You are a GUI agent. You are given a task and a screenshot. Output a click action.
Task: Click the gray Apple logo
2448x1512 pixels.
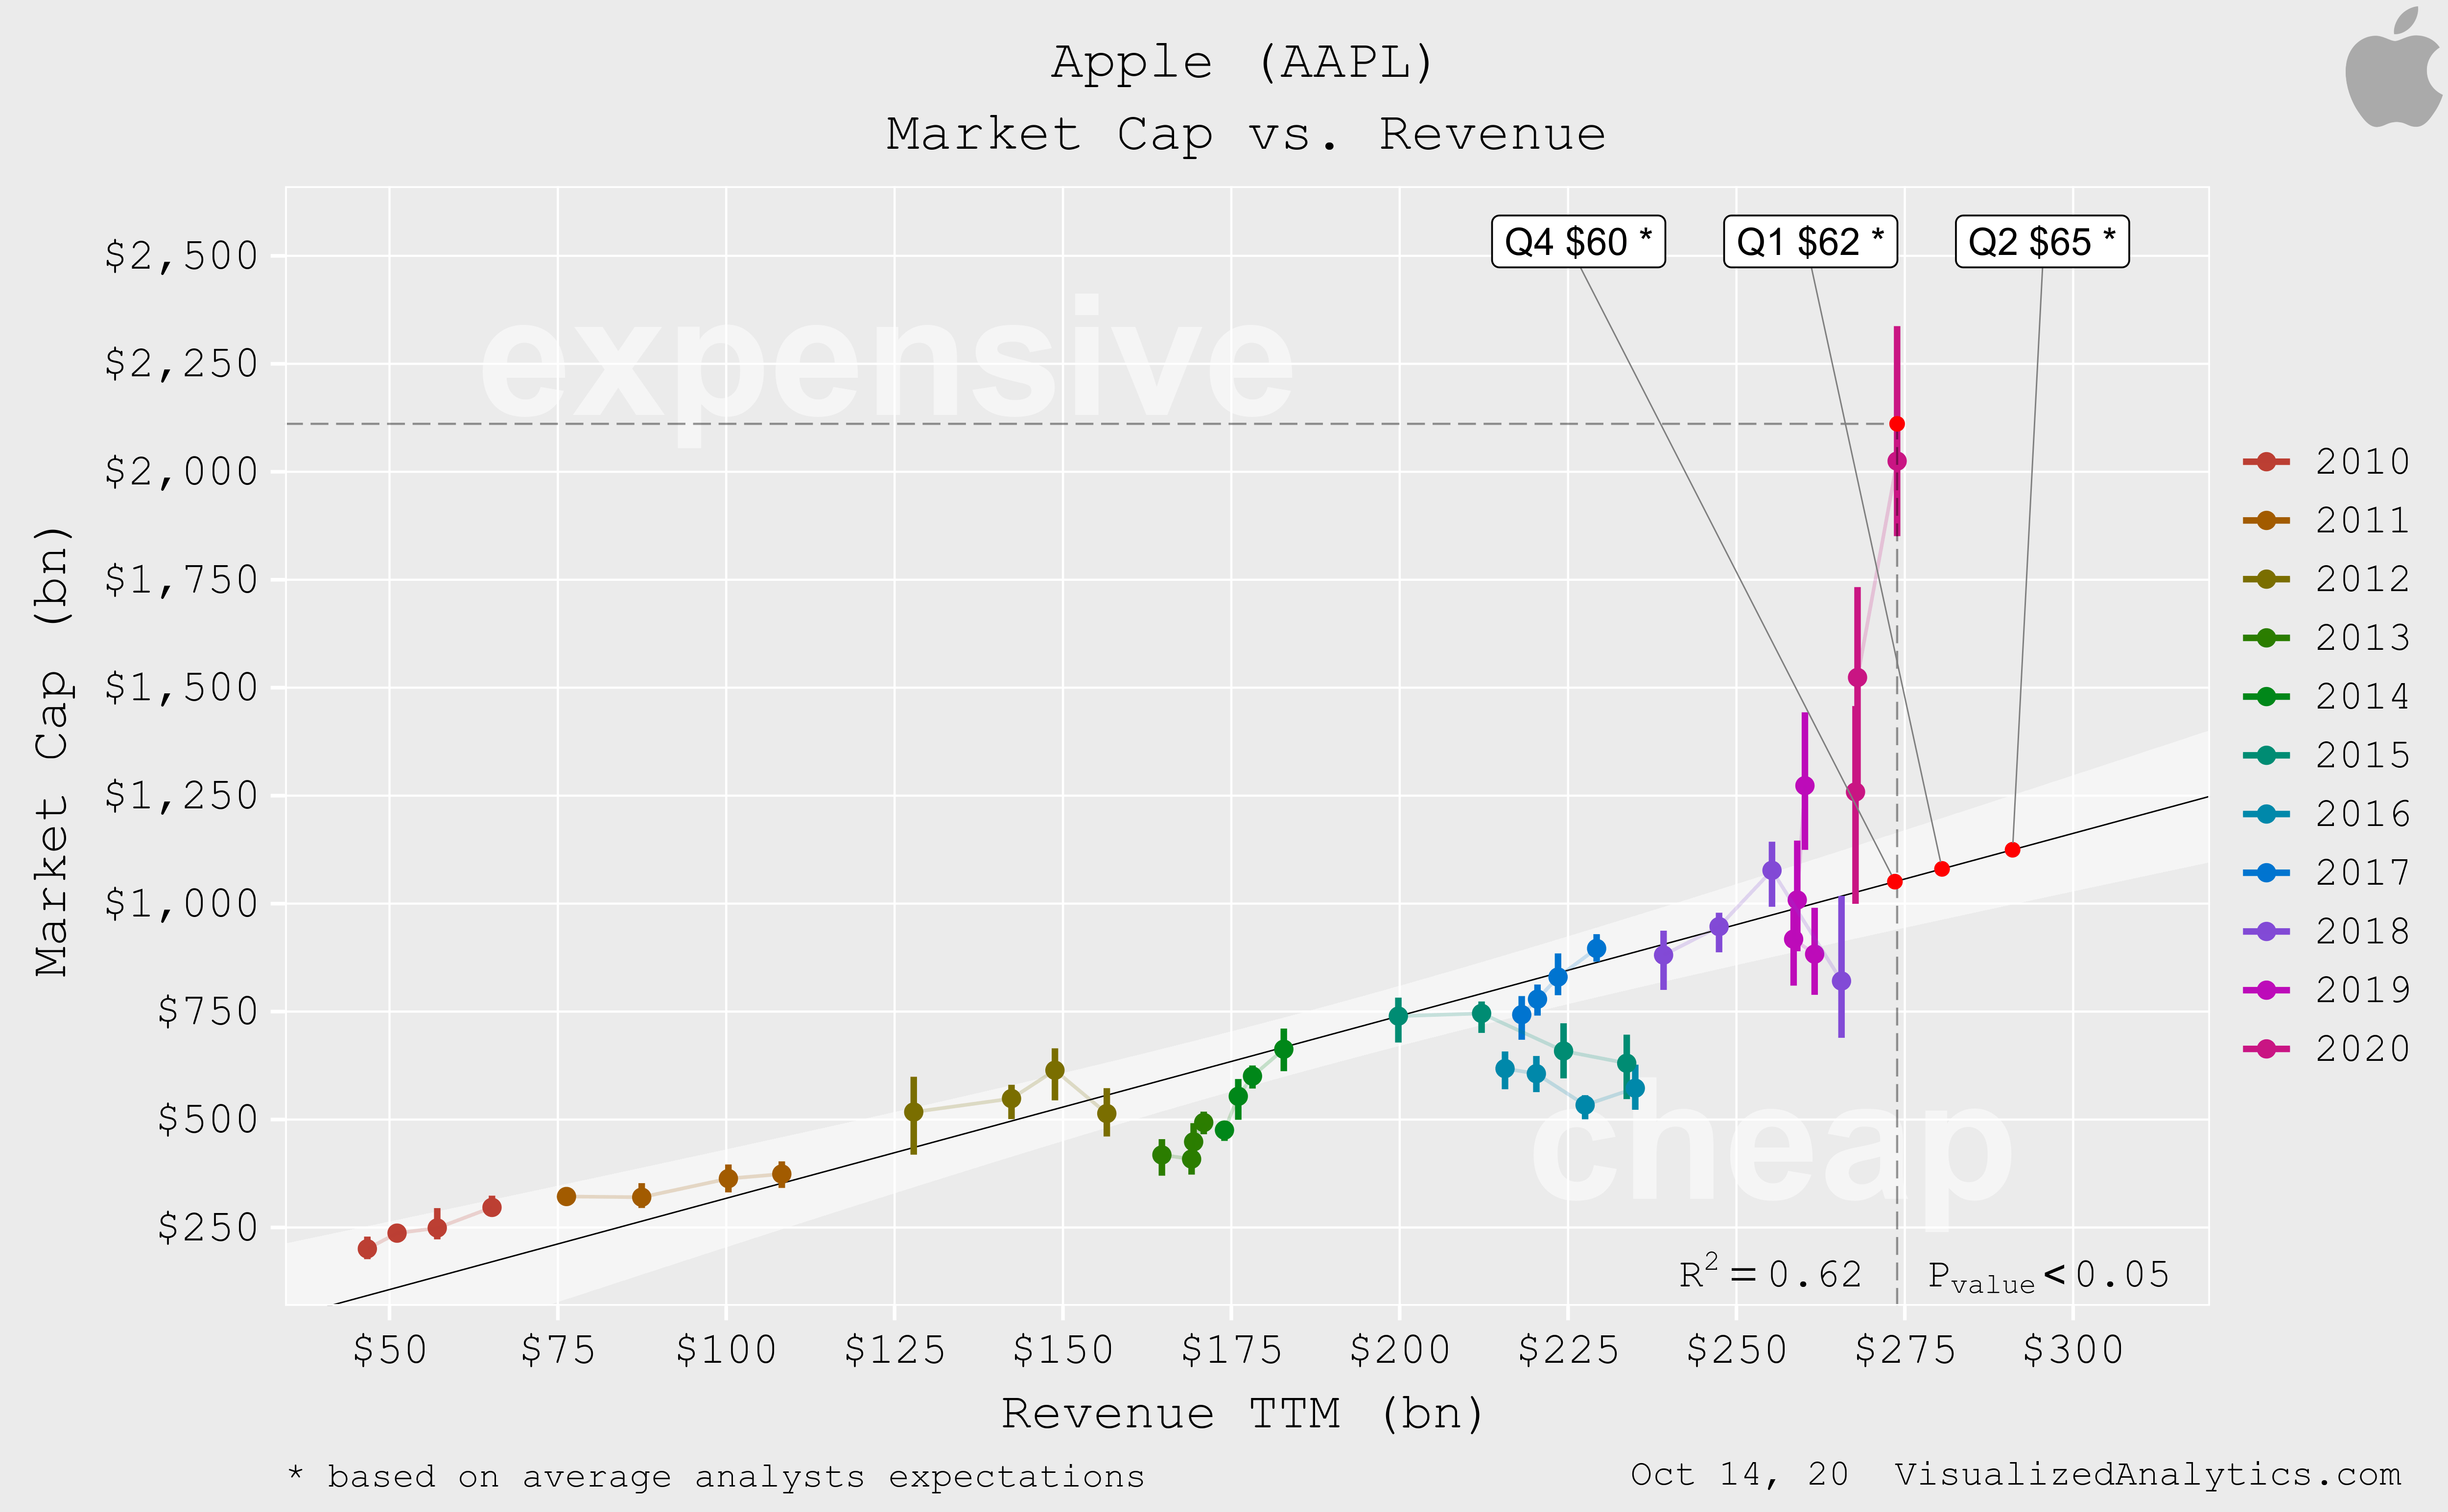2394,67
